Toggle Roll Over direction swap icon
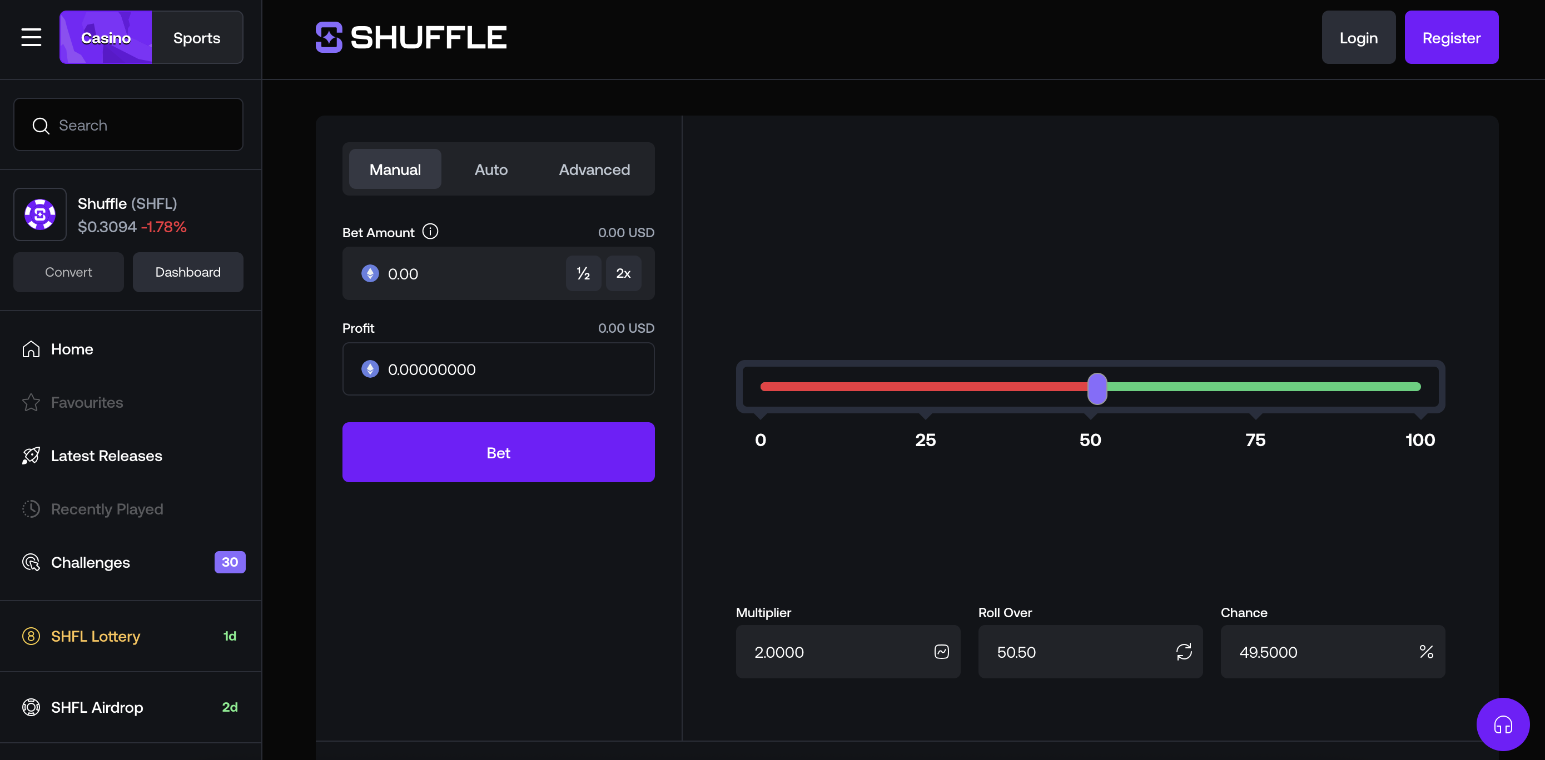Viewport: 1545px width, 760px height. (1184, 652)
